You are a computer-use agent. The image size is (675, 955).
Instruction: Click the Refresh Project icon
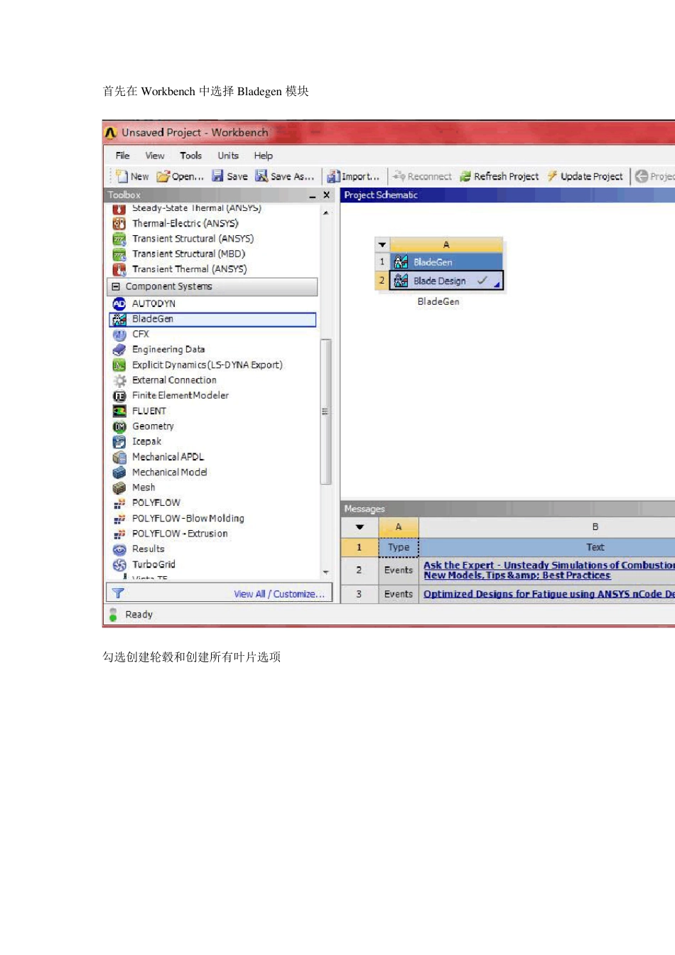pos(465,176)
